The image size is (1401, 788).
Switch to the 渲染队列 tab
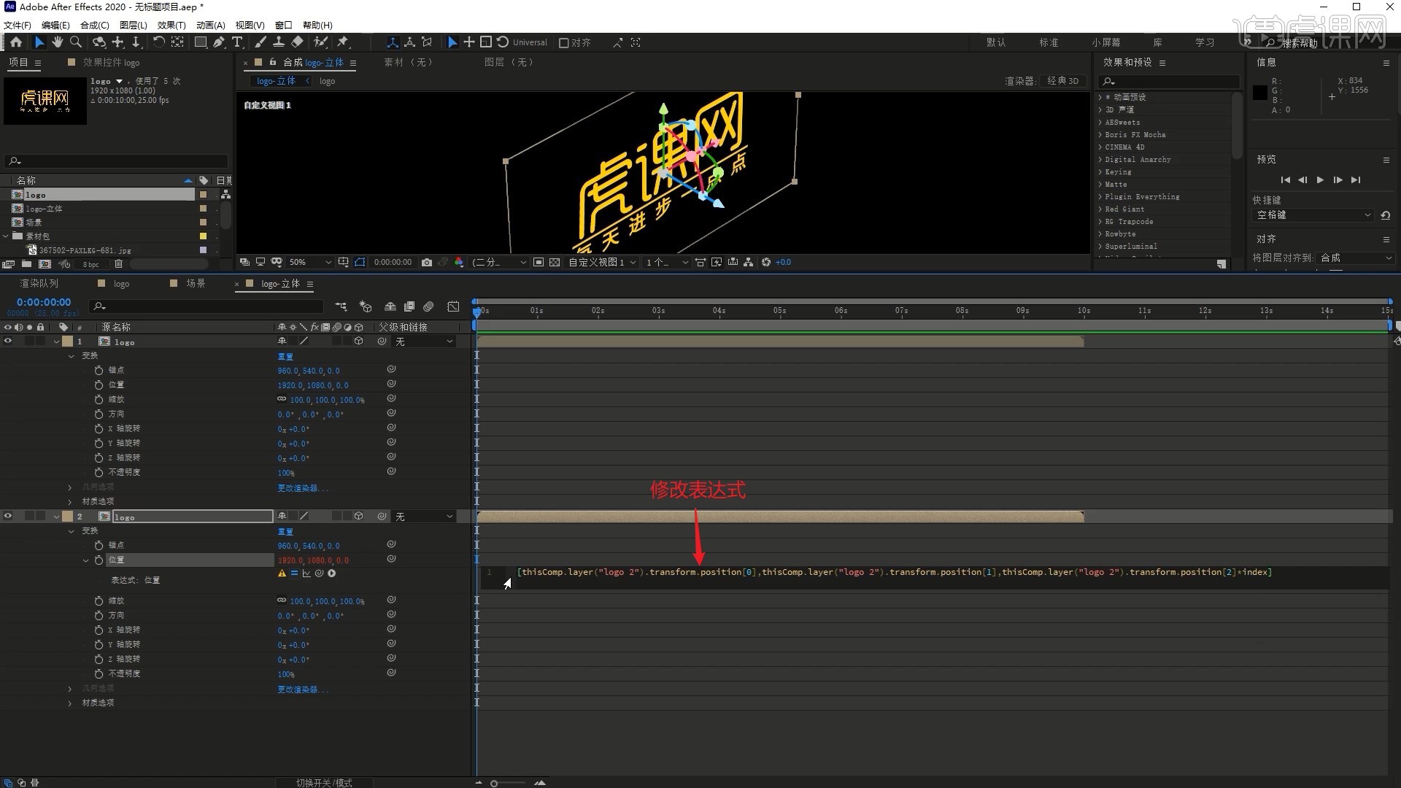tap(39, 284)
